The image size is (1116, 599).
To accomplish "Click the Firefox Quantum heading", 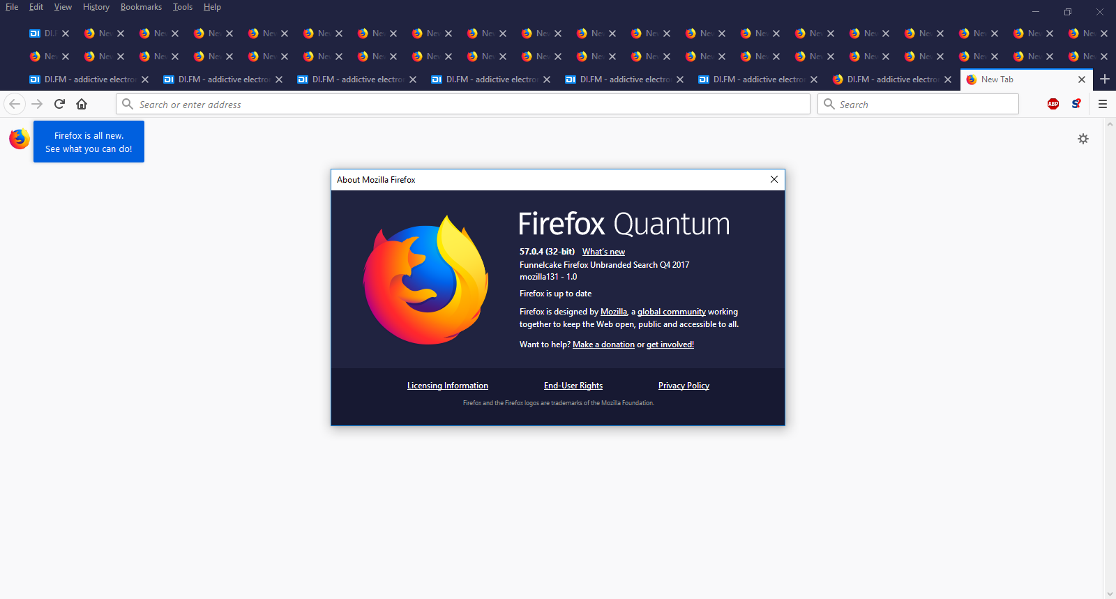I will click(x=624, y=224).
